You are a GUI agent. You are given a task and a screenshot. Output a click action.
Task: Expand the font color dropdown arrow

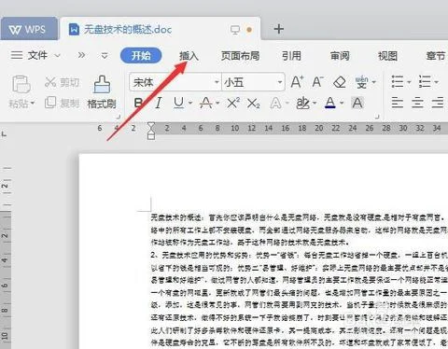point(342,103)
